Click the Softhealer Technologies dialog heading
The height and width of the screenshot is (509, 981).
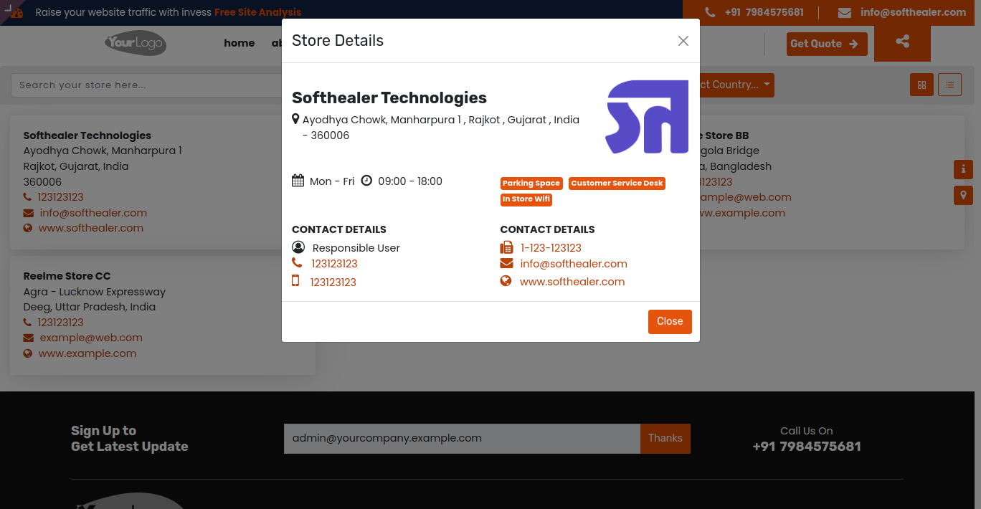coord(389,98)
